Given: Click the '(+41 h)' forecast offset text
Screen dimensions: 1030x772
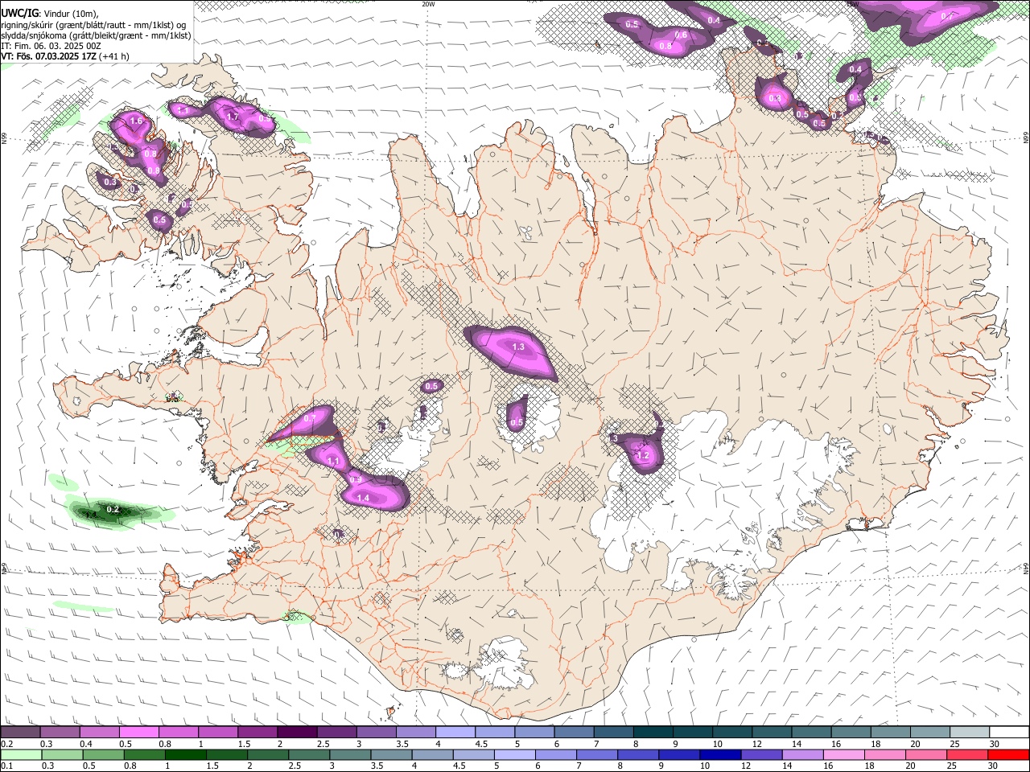Looking at the screenshot, I should coord(114,56).
